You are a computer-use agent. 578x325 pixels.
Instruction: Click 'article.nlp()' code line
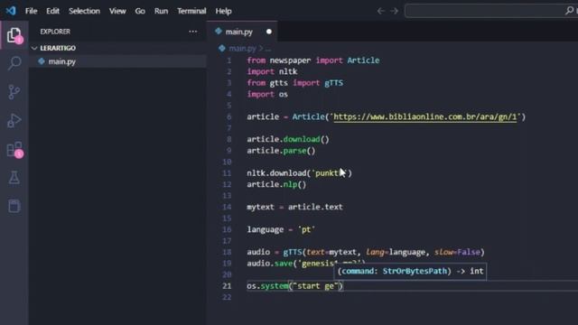point(276,184)
